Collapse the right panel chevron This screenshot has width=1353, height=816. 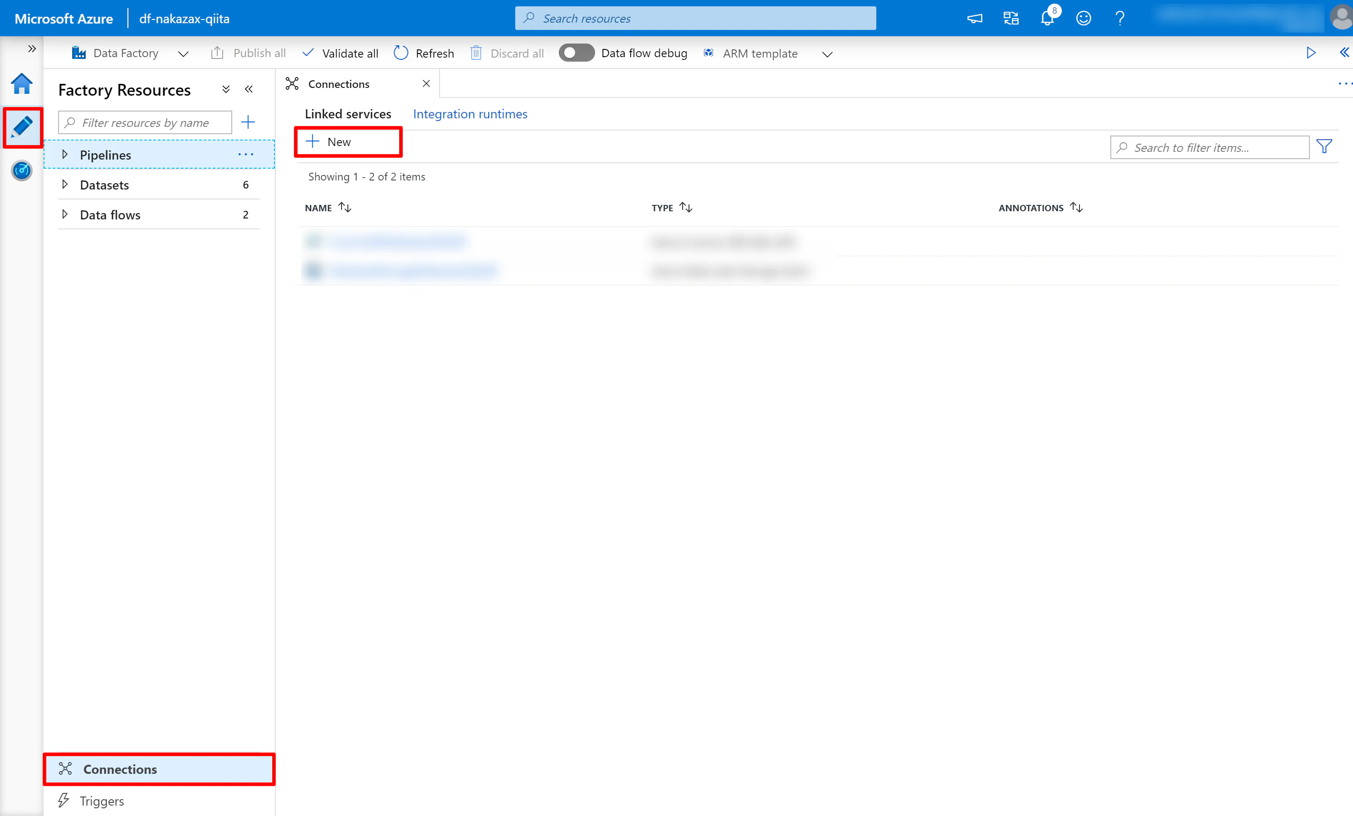point(1343,52)
